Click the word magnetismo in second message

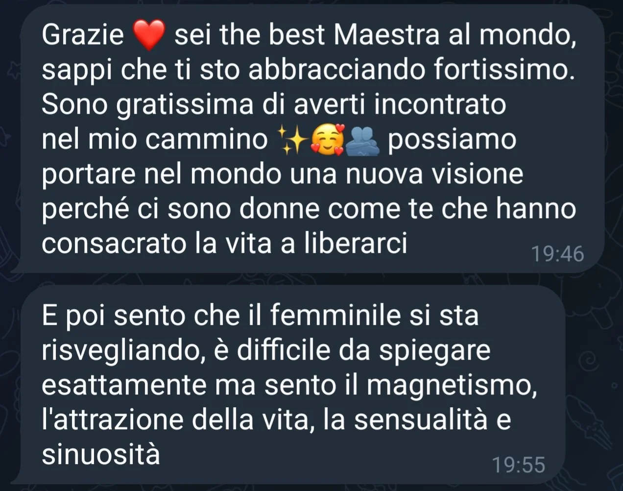point(450,386)
